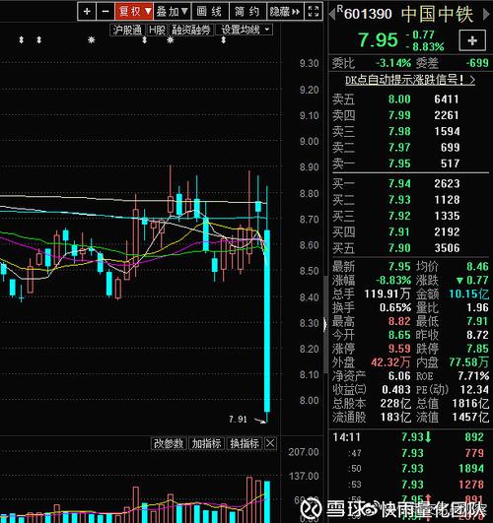This screenshot has width=493, height=523.
Task: Close the indicator panel X
Action: point(270,443)
